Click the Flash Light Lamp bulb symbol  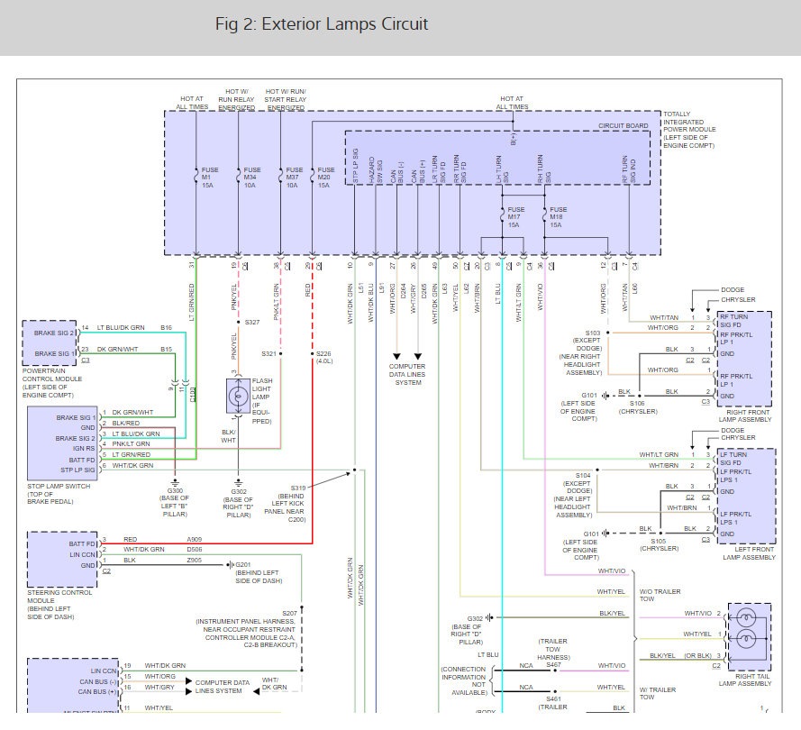point(238,396)
